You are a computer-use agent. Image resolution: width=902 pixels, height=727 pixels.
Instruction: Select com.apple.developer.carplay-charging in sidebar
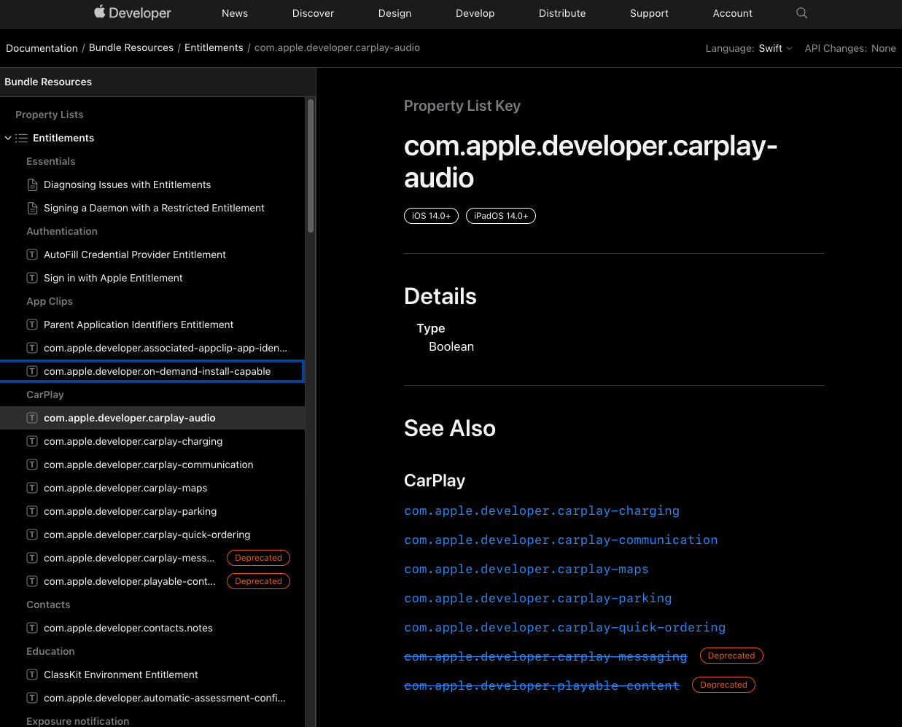(133, 441)
